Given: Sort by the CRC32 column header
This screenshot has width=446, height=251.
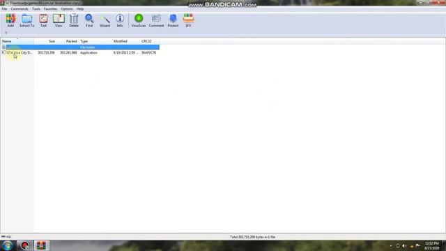Looking at the screenshot, I should coord(150,41).
